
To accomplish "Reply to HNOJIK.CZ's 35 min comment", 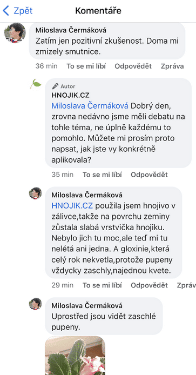I will coord(149,175).
